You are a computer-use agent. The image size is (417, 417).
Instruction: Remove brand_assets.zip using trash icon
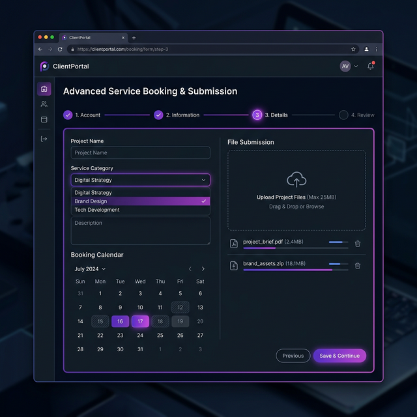[x=358, y=265]
